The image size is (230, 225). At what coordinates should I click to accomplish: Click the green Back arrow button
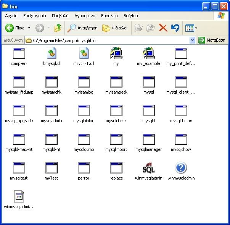pyautogui.click(x=10, y=28)
